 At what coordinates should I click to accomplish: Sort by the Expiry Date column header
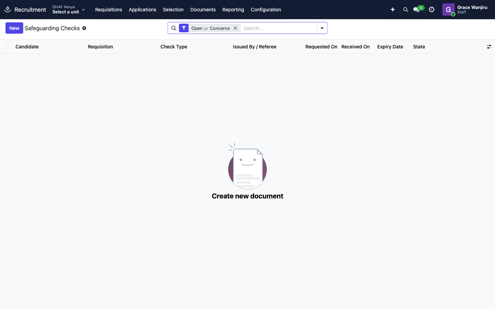[390, 47]
